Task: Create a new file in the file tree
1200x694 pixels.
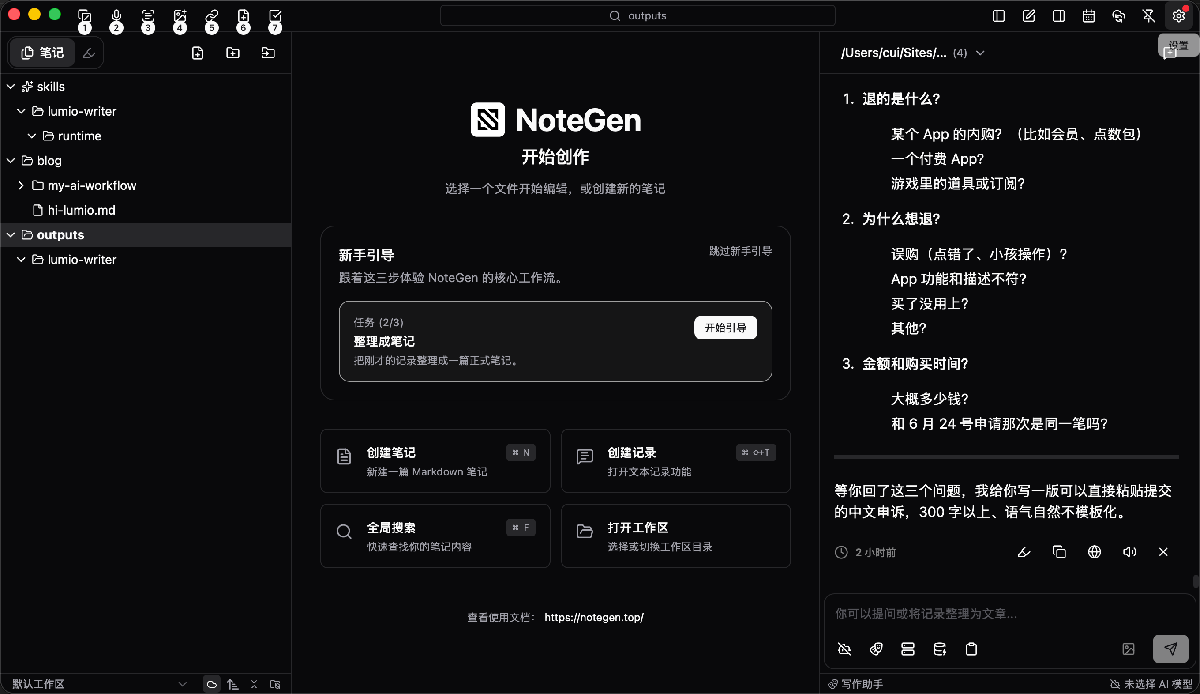Action: click(x=198, y=53)
